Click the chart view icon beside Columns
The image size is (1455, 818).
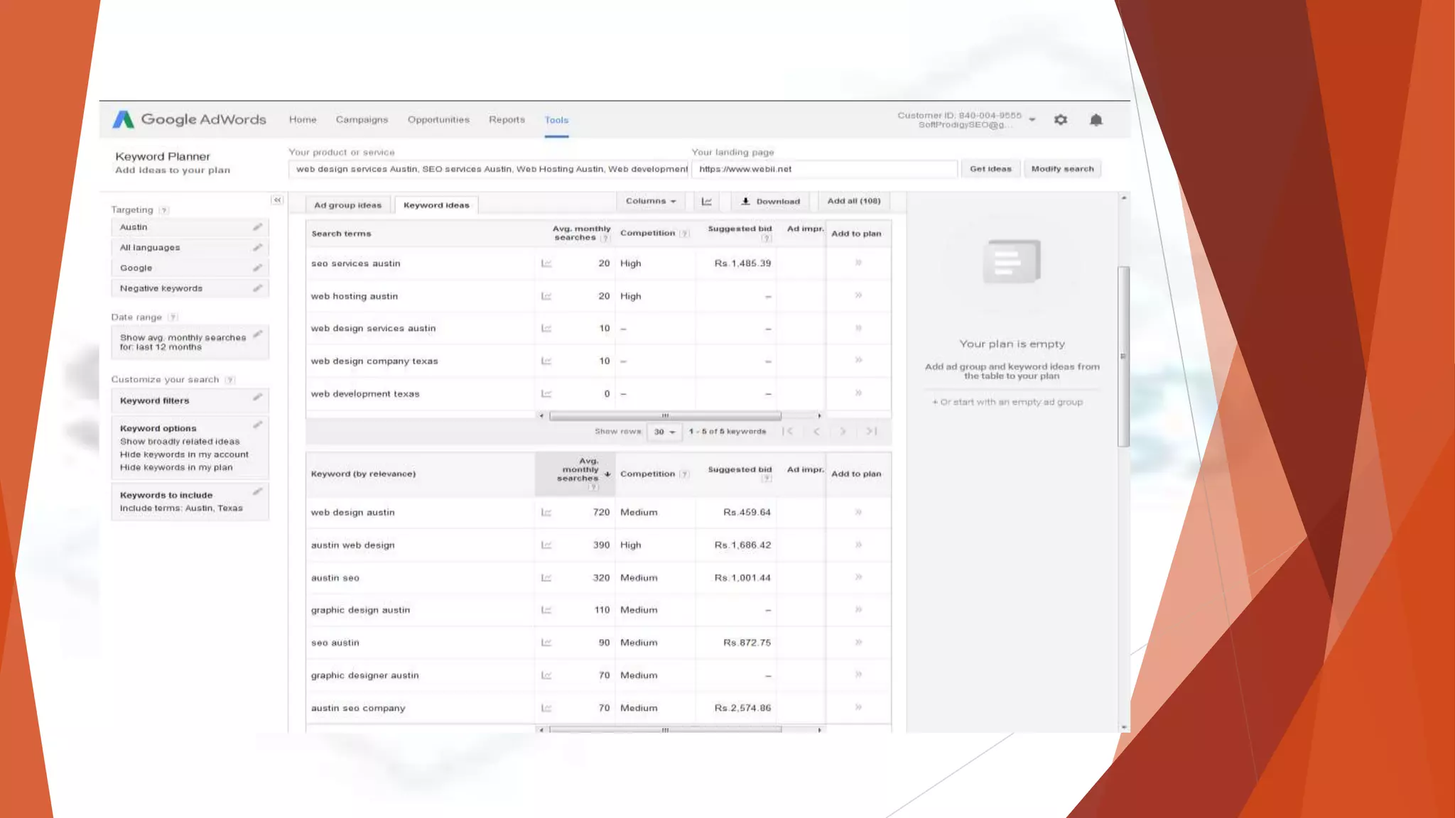(706, 202)
